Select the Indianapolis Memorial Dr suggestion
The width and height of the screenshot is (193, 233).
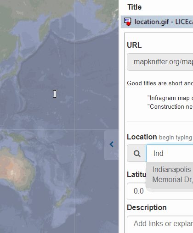click(x=170, y=175)
